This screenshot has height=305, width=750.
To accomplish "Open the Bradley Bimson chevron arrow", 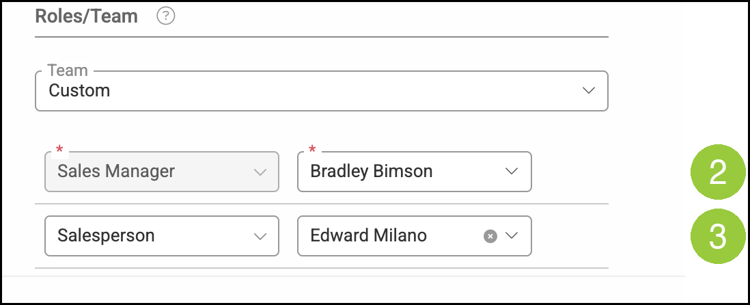I will click(x=512, y=172).
